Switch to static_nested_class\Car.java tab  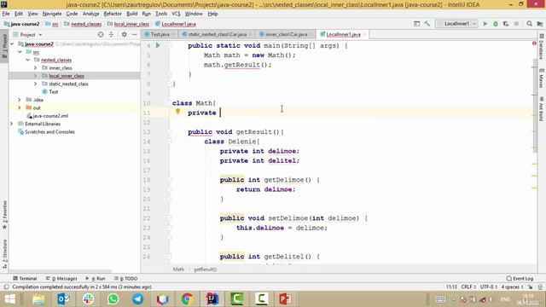217,34
